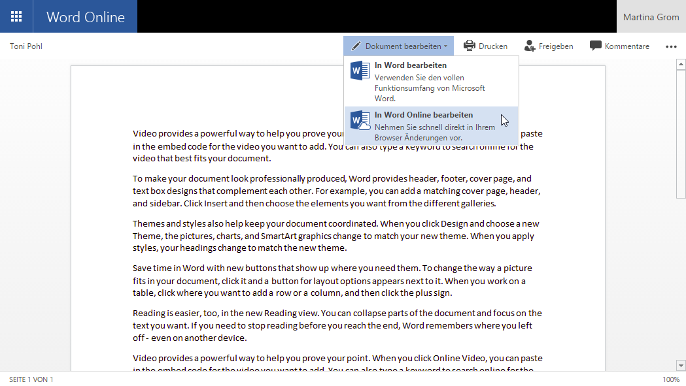Click the Toni Pohl owner name
This screenshot has height=386, width=686.
click(26, 46)
